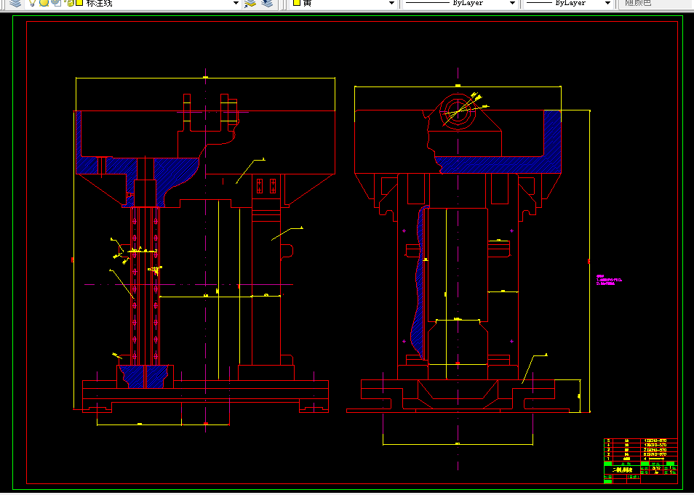Click the Layer Previous icon

[266, 3]
